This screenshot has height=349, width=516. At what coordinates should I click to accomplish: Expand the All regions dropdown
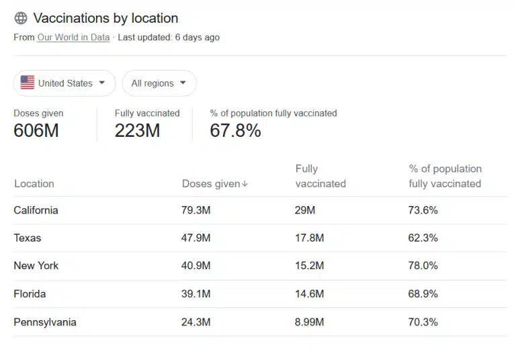pos(159,83)
